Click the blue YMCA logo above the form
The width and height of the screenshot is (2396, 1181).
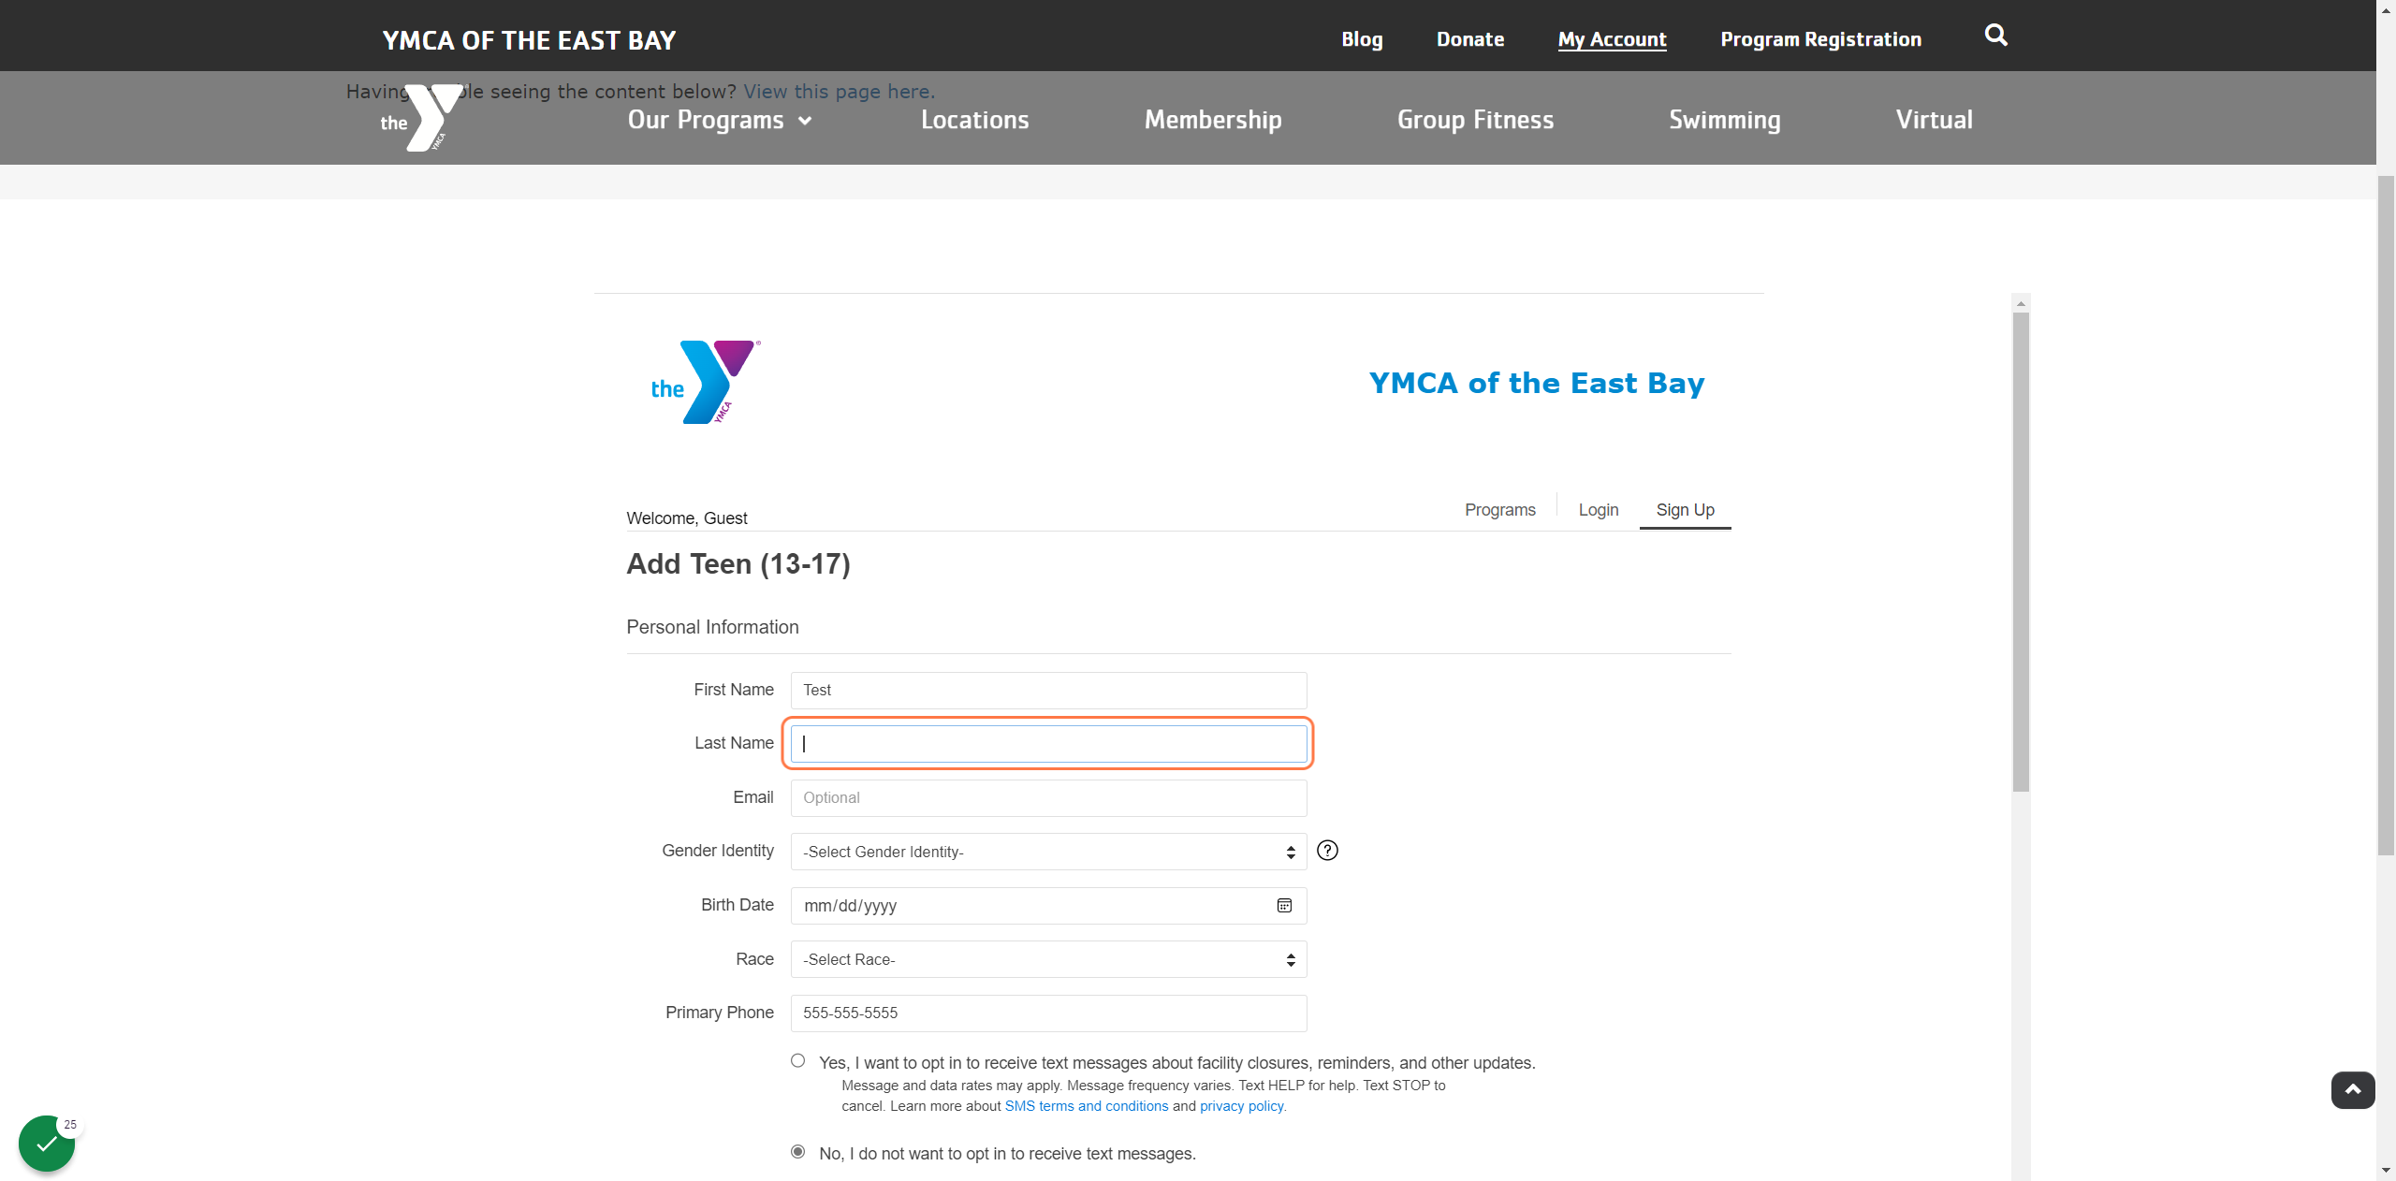706,382
